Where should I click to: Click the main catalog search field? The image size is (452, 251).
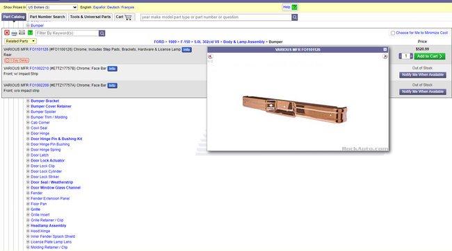(216, 17)
